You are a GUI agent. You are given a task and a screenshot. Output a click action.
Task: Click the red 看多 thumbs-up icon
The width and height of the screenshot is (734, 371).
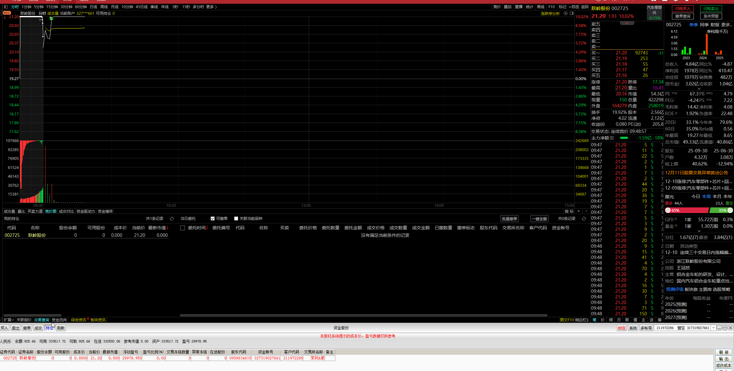(x=668, y=210)
